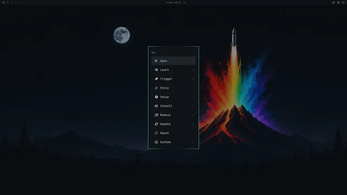The image size is (347, 195).
Task: Expand the Learn submenu chevron
Action: coord(192,70)
